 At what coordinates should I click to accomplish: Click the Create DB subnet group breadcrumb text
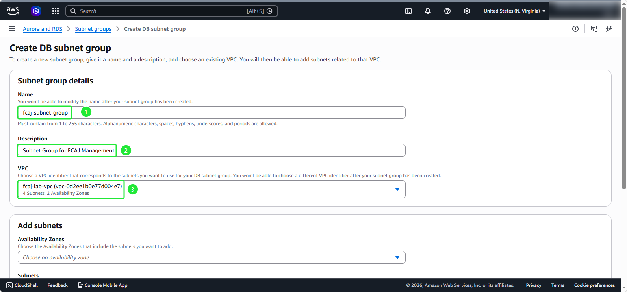tap(155, 29)
